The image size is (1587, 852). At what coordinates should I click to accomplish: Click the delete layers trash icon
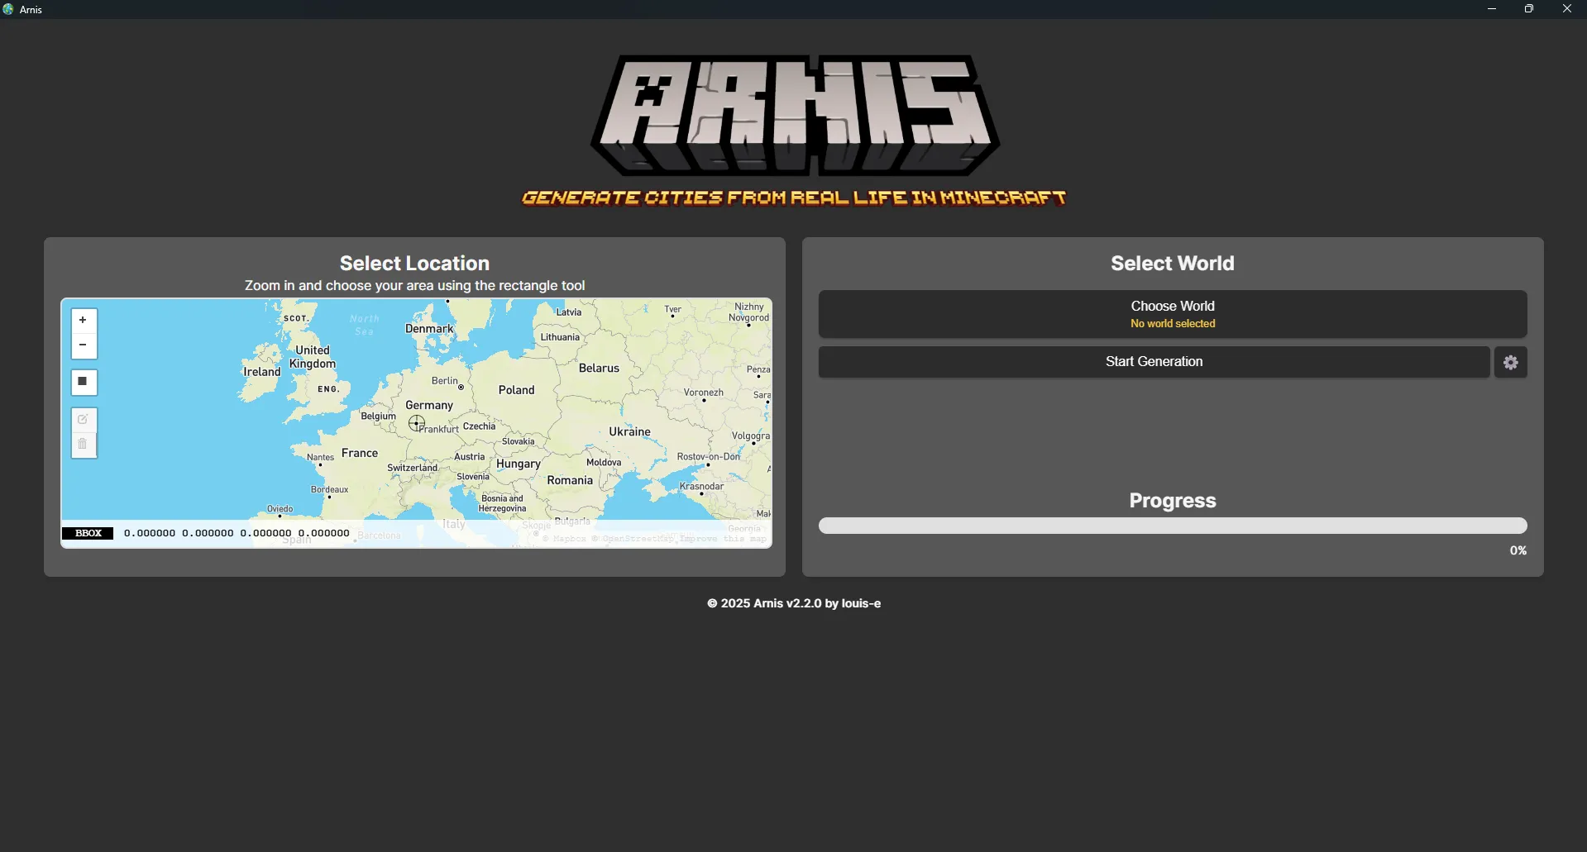click(83, 445)
